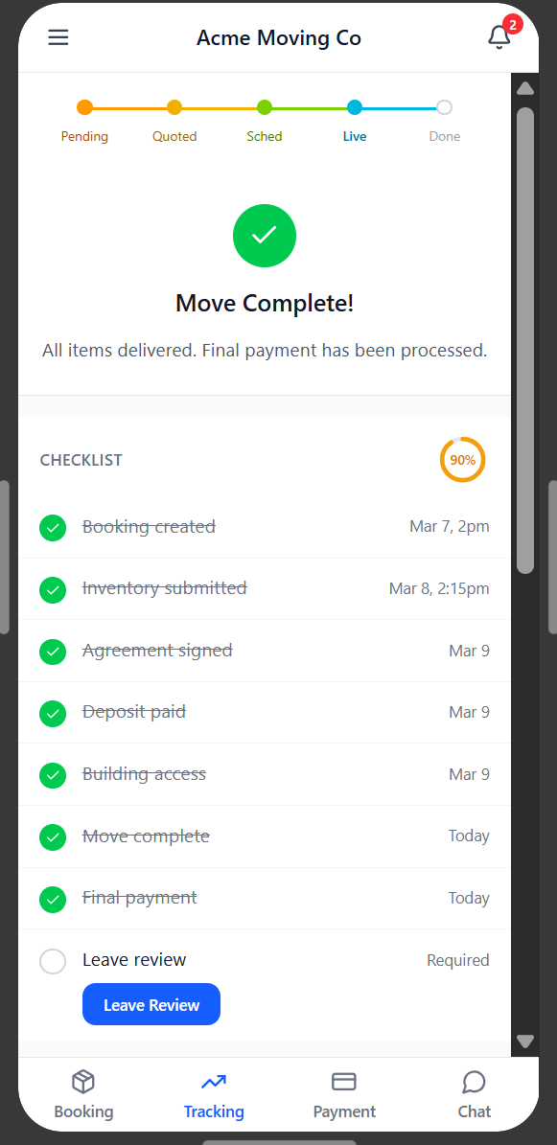This screenshot has width=557, height=1145.
Task: Click the Tracking trend-line icon
Action: pos(213,1081)
